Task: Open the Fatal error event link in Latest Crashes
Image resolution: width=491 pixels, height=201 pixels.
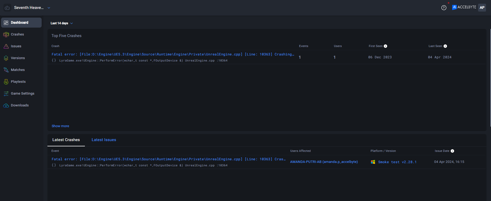Action: [x=169, y=159]
